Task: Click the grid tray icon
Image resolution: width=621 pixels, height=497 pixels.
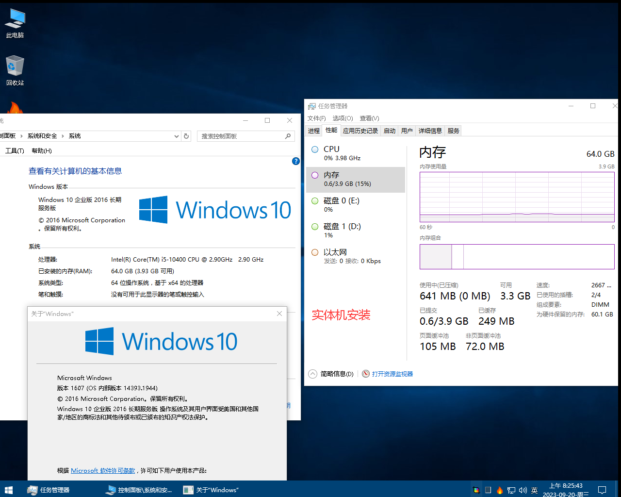Action: (488, 490)
